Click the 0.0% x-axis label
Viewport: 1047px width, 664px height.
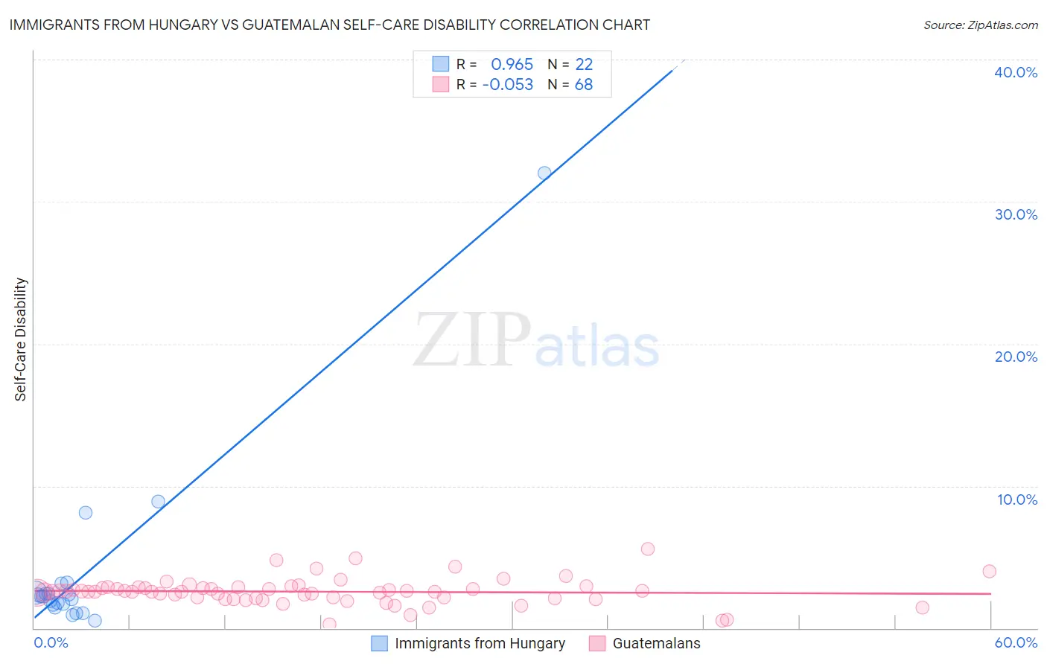coord(51,642)
